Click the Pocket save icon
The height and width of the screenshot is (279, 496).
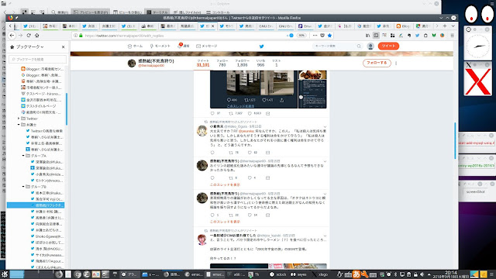click(322, 36)
